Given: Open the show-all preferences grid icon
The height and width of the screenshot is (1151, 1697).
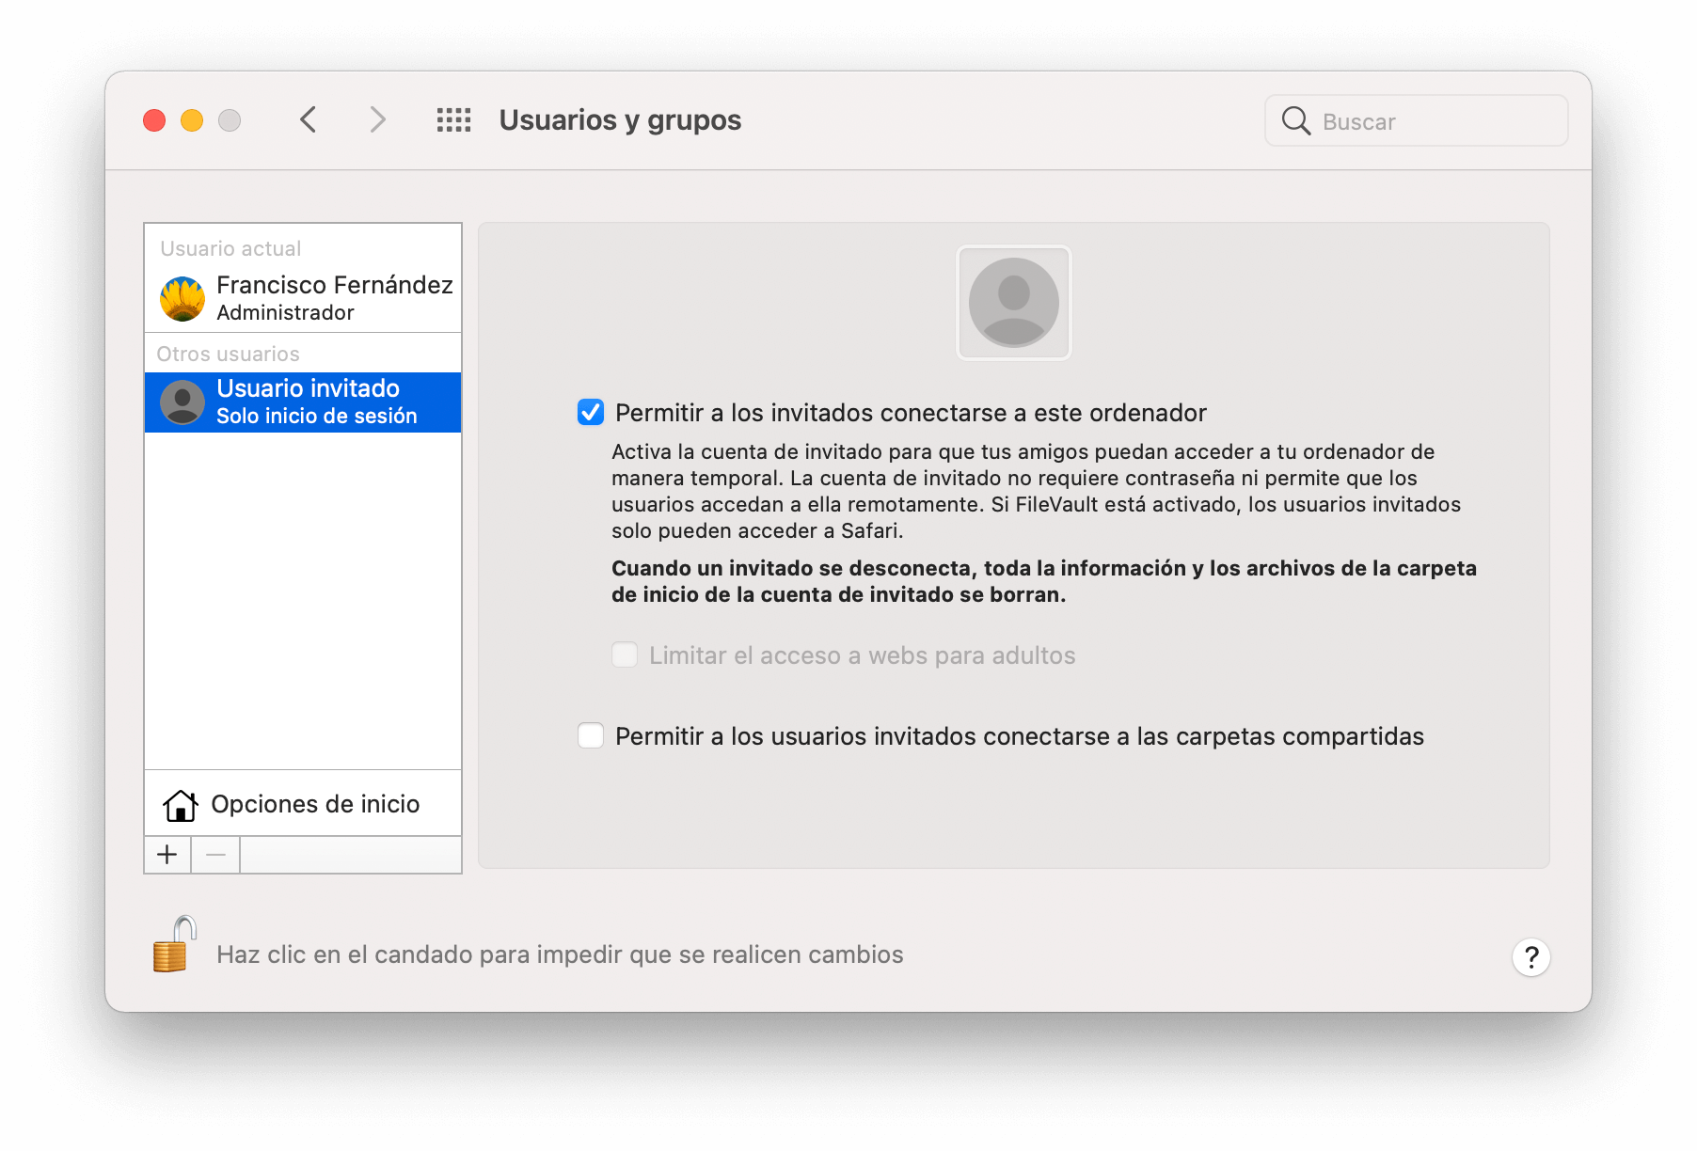Looking at the screenshot, I should click(453, 120).
